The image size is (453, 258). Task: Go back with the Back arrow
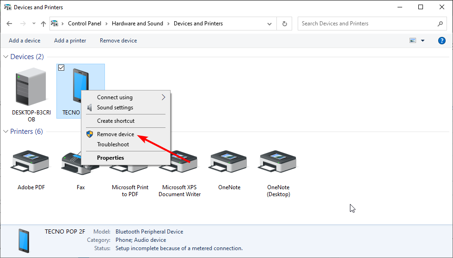click(9, 24)
